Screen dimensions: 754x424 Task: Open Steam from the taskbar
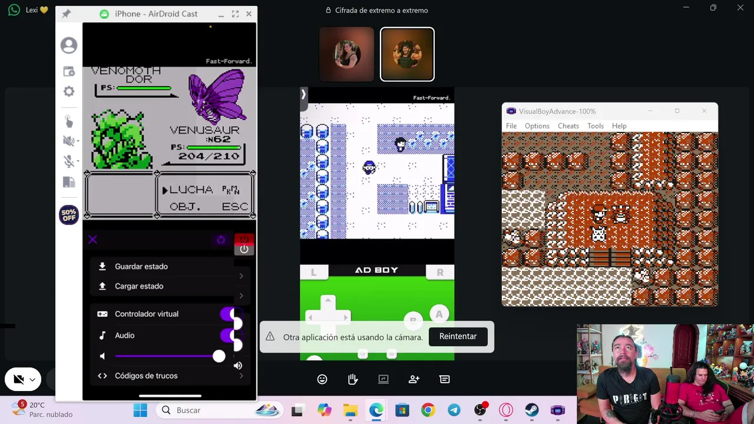click(x=532, y=410)
